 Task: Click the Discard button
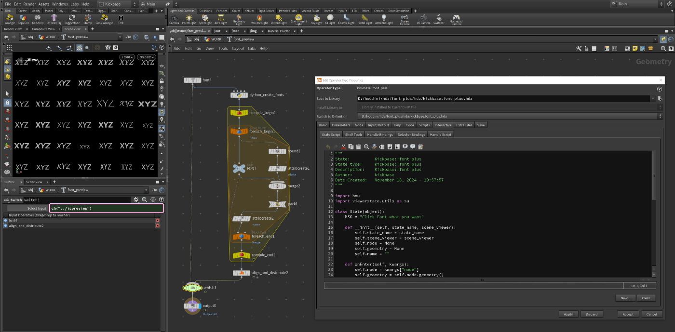tap(592, 314)
